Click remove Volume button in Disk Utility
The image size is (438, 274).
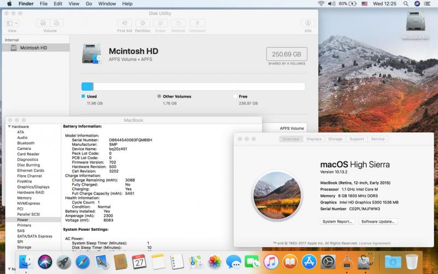click(x=57, y=23)
